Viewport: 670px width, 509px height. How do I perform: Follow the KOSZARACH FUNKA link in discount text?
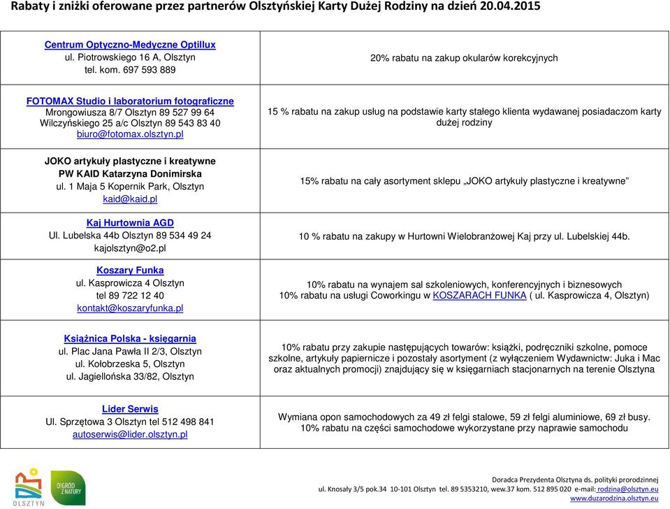coord(479,296)
